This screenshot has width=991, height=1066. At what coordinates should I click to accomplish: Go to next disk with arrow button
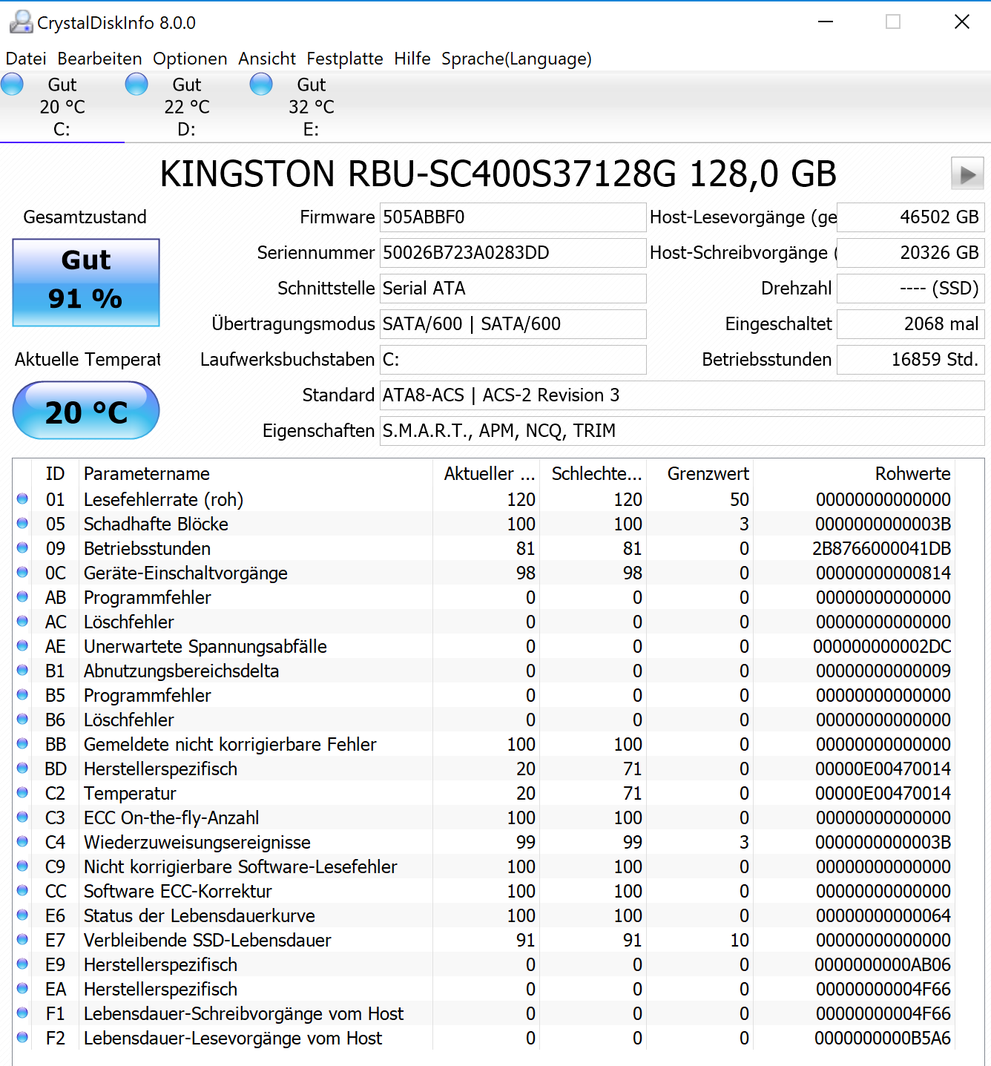click(967, 174)
